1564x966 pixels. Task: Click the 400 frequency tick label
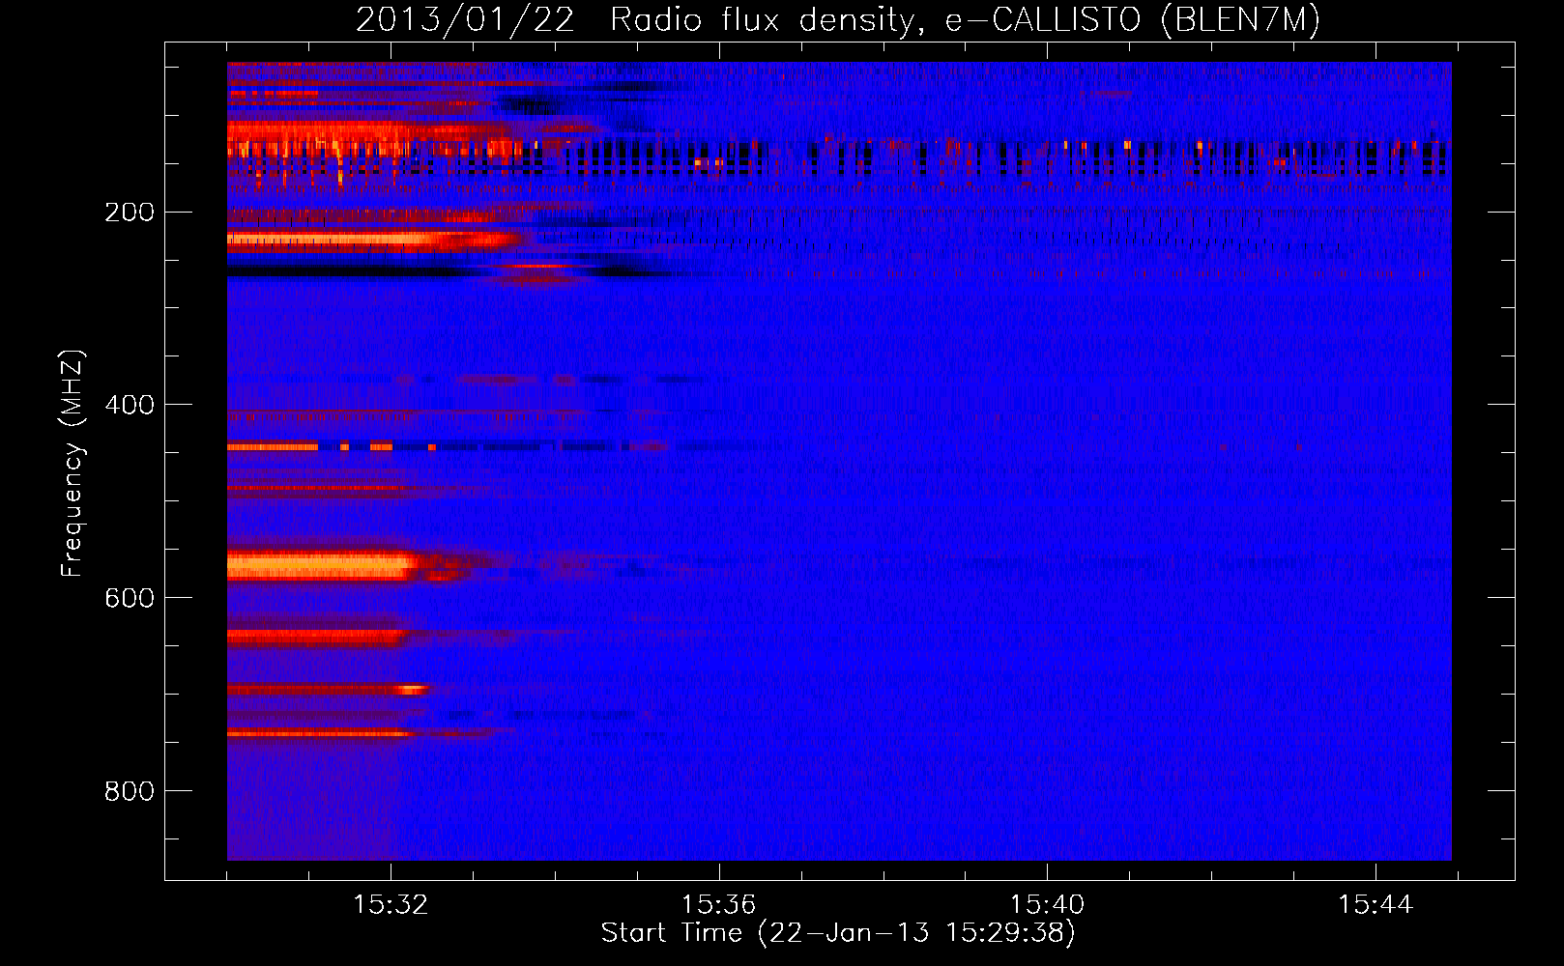point(130,405)
